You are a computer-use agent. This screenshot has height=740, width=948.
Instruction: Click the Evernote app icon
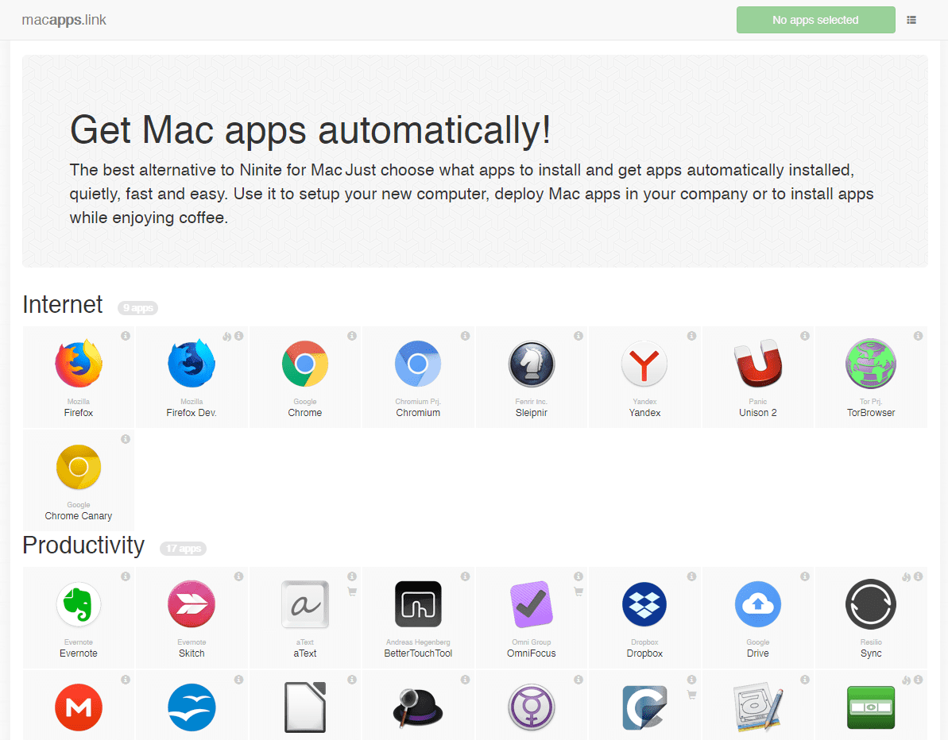coord(78,604)
